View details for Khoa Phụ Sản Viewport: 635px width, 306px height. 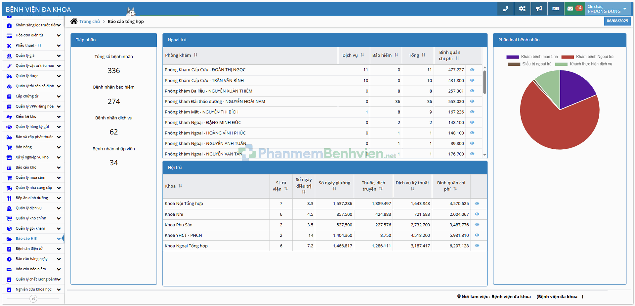[x=477, y=225]
